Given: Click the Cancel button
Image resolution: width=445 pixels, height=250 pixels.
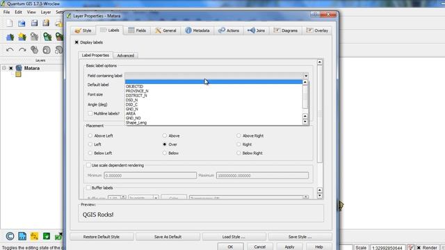Looking at the screenshot, I should pyautogui.click(x=260, y=247).
